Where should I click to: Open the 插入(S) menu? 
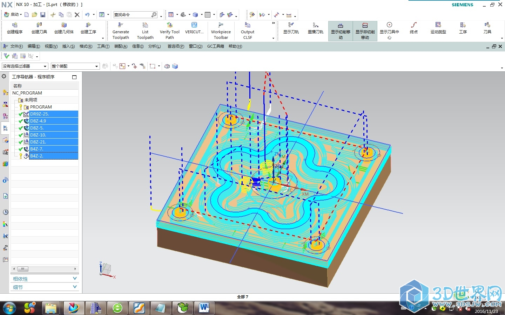click(x=68, y=46)
